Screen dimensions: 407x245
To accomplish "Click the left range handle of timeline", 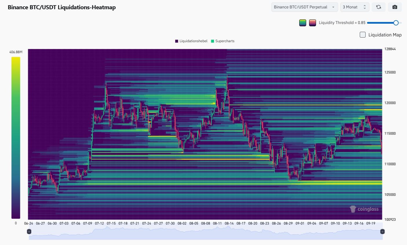I will (29, 231).
